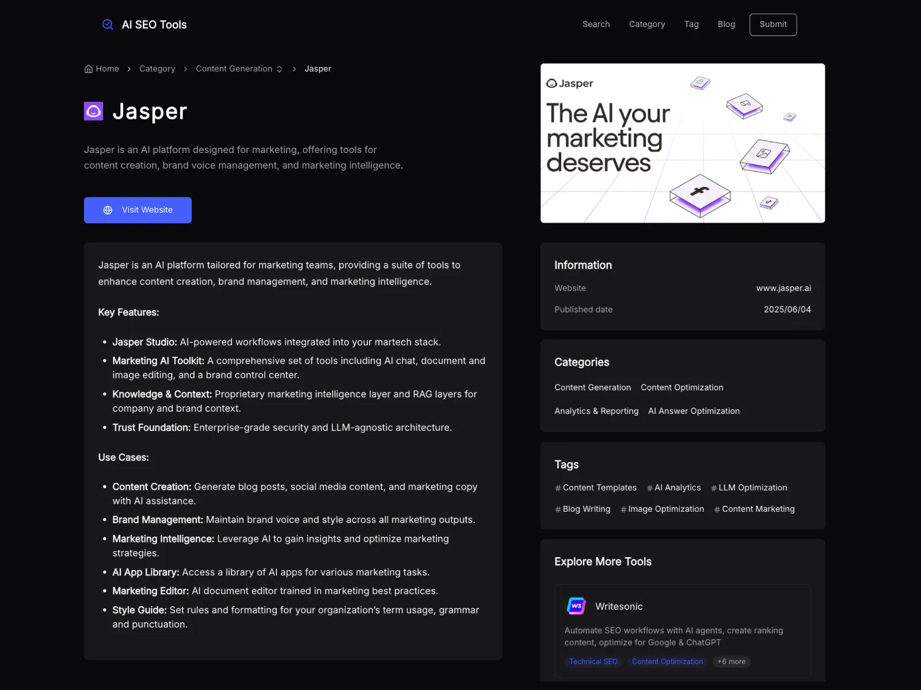Image resolution: width=921 pixels, height=690 pixels.
Task: Select the AI Answer Optimization category
Action: 694,411
